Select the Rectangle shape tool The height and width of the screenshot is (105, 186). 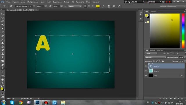[x=3, y=76]
